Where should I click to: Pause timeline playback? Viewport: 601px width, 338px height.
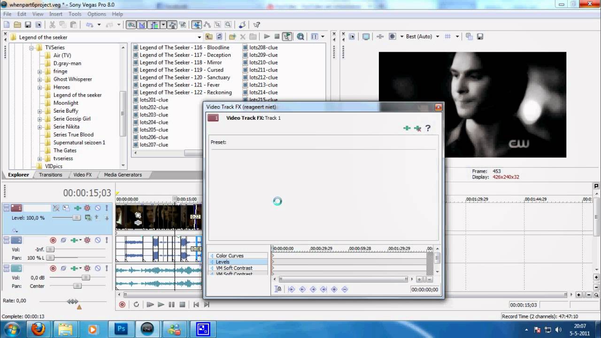[x=171, y=305]
